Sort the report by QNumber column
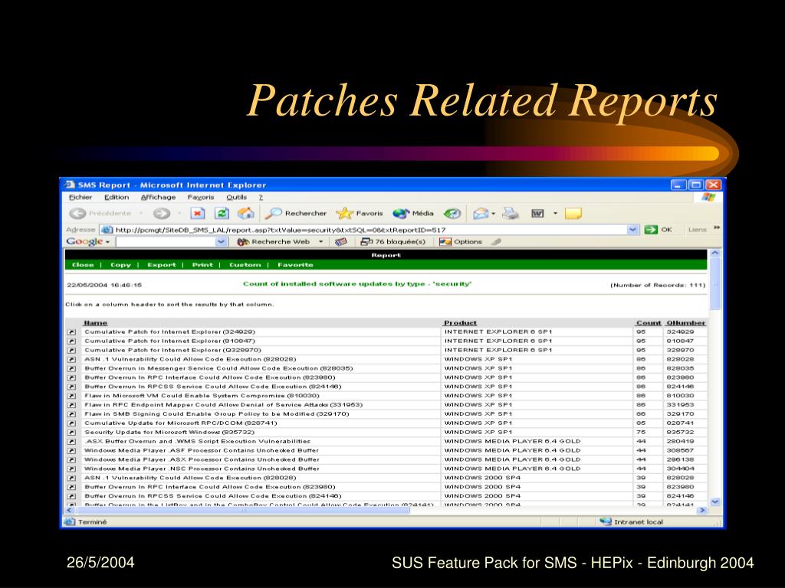 pyautogui.click(x=686, y=323)
